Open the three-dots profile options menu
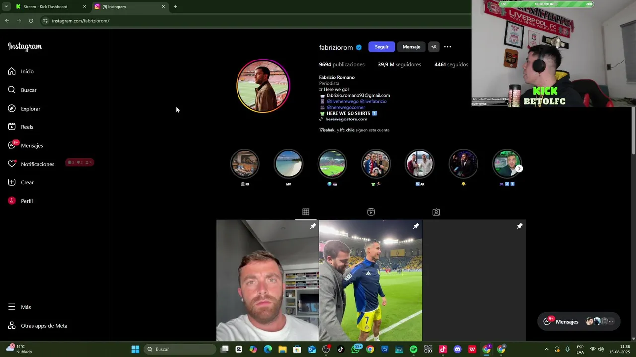The width and height of the screenshot is (636, 357). coord(447,47)
